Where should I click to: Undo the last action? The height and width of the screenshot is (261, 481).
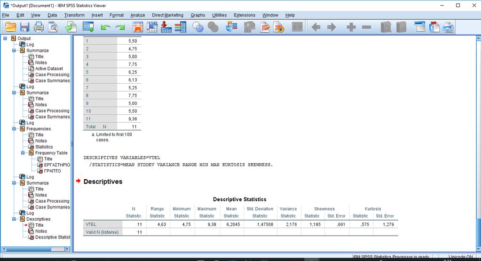point(105,28)
